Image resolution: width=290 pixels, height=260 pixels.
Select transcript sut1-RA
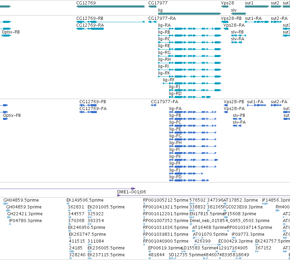[x=257, y=22]
